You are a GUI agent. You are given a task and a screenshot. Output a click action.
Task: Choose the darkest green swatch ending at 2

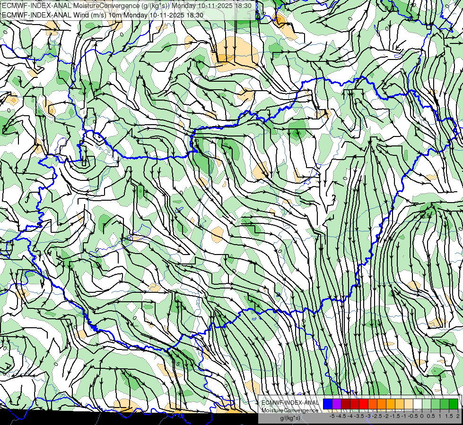454,404
